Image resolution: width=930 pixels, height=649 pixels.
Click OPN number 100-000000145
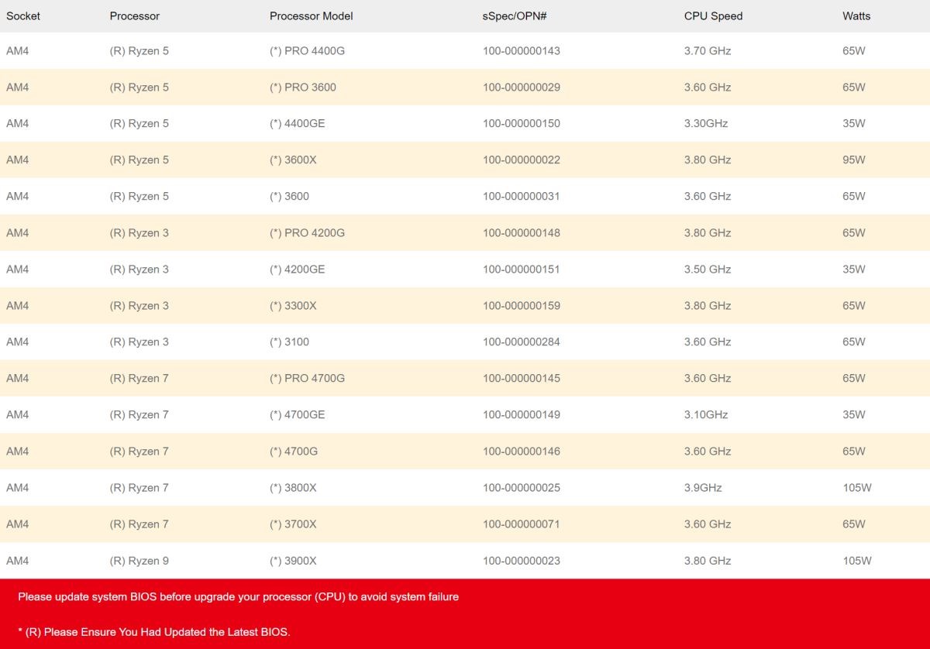pyautogui.click(x=522, y=379)
